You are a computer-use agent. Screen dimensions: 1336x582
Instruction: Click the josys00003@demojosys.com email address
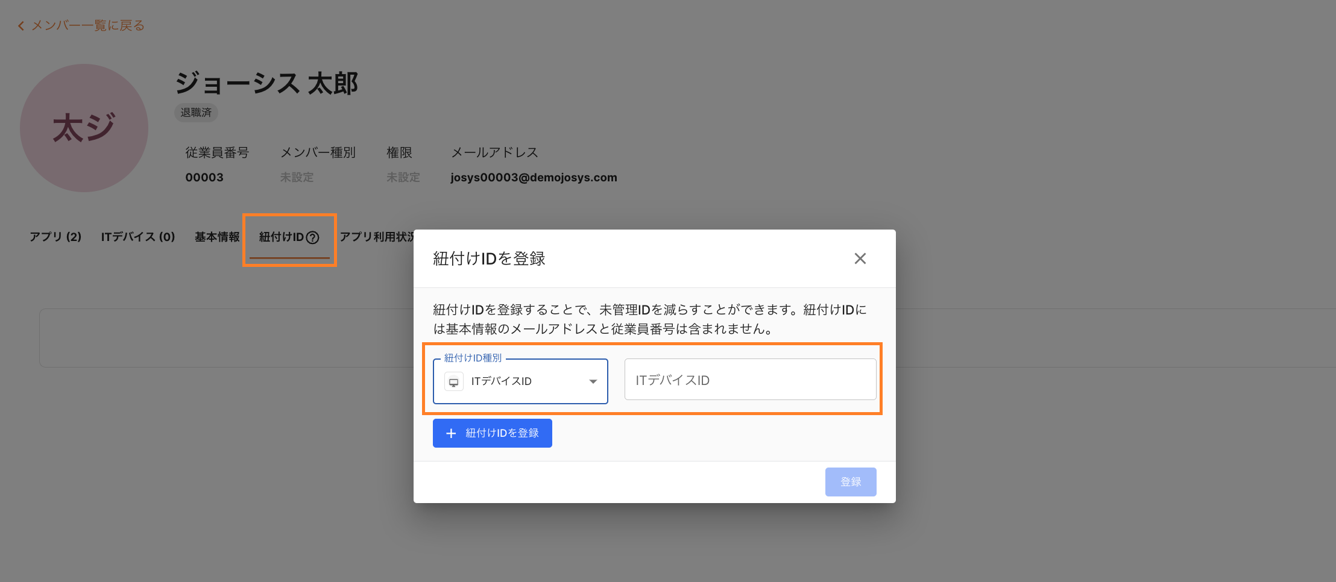point(534,178)
